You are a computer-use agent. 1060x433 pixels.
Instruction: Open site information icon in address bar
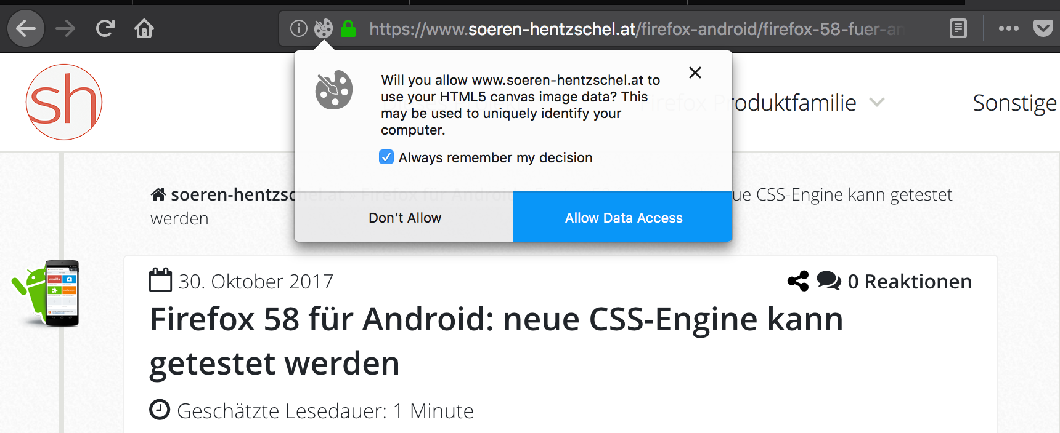pos(299,28)
